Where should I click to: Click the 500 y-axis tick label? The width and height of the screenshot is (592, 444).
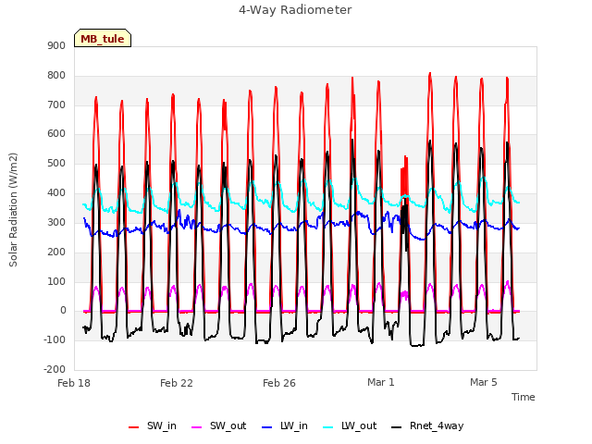tap(56, 164)
